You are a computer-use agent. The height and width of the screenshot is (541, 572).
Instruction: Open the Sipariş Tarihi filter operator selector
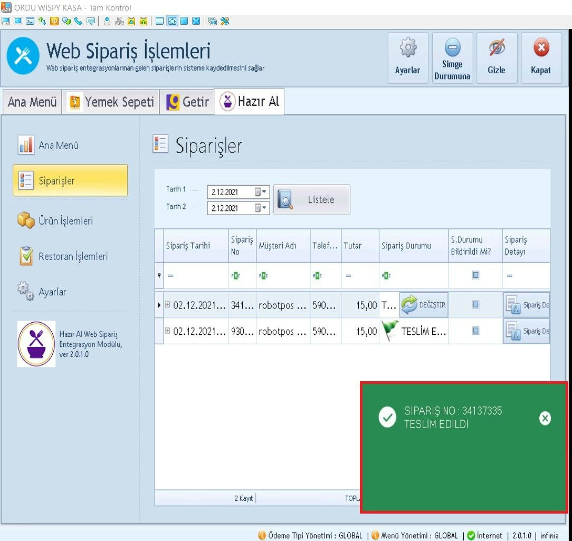click(170, 276)
